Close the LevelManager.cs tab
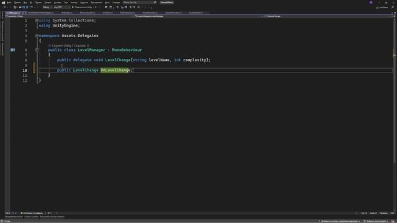Image resolution: width=397 pixels, height=223 pixels. (x=25, y=12)
